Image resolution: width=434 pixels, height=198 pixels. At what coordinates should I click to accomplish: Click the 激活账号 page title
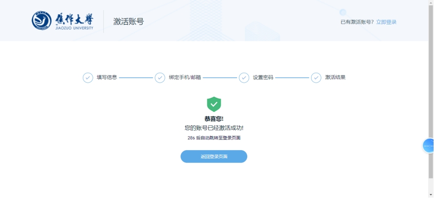[128, 22]
